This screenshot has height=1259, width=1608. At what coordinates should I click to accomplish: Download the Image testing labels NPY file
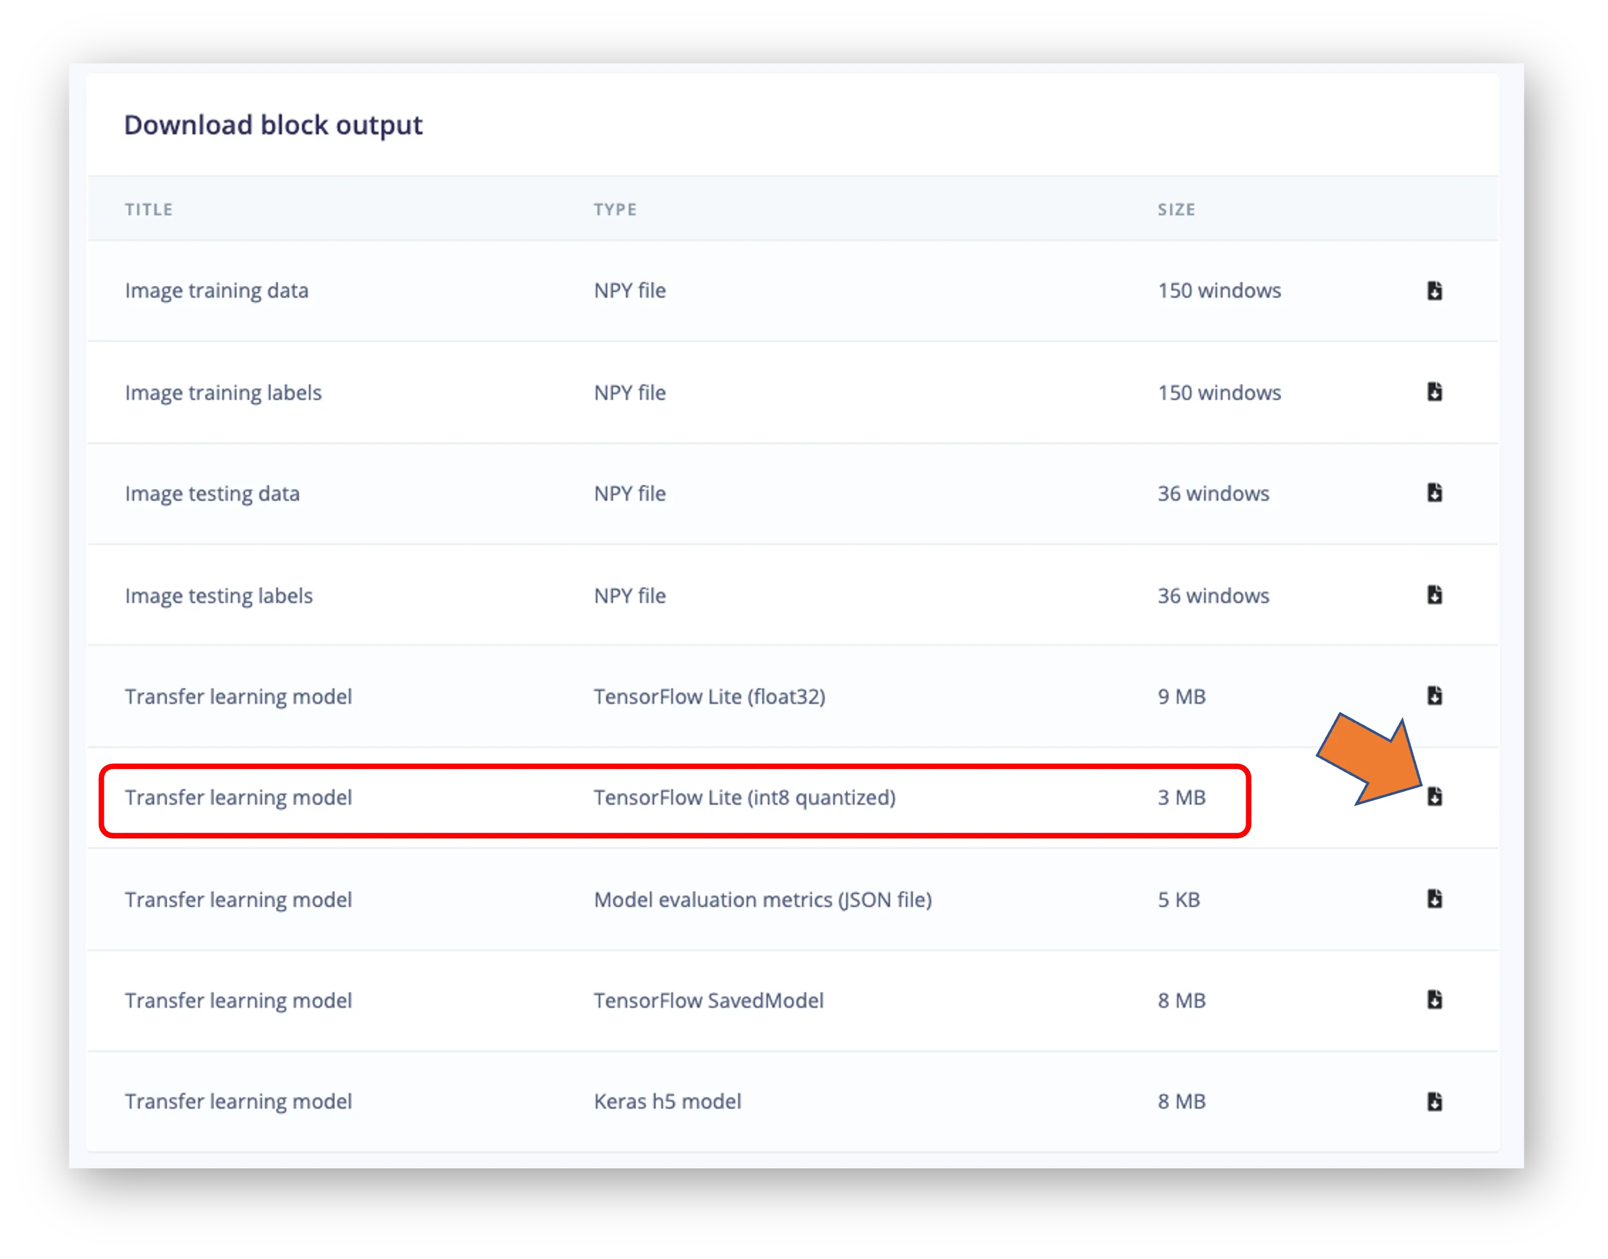pyautogui.click(x=1434, y=594)
